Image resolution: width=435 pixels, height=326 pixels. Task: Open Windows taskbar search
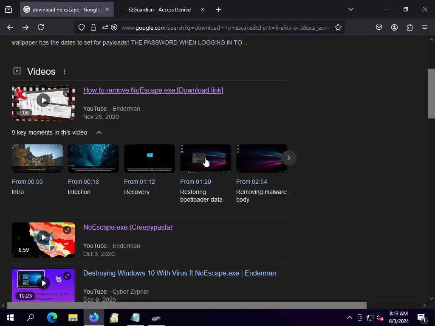click(x=31, y=318)
